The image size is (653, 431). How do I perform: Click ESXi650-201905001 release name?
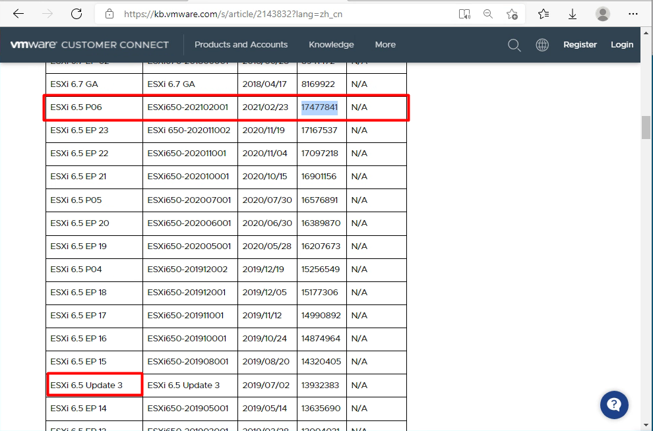pos(188,409)
